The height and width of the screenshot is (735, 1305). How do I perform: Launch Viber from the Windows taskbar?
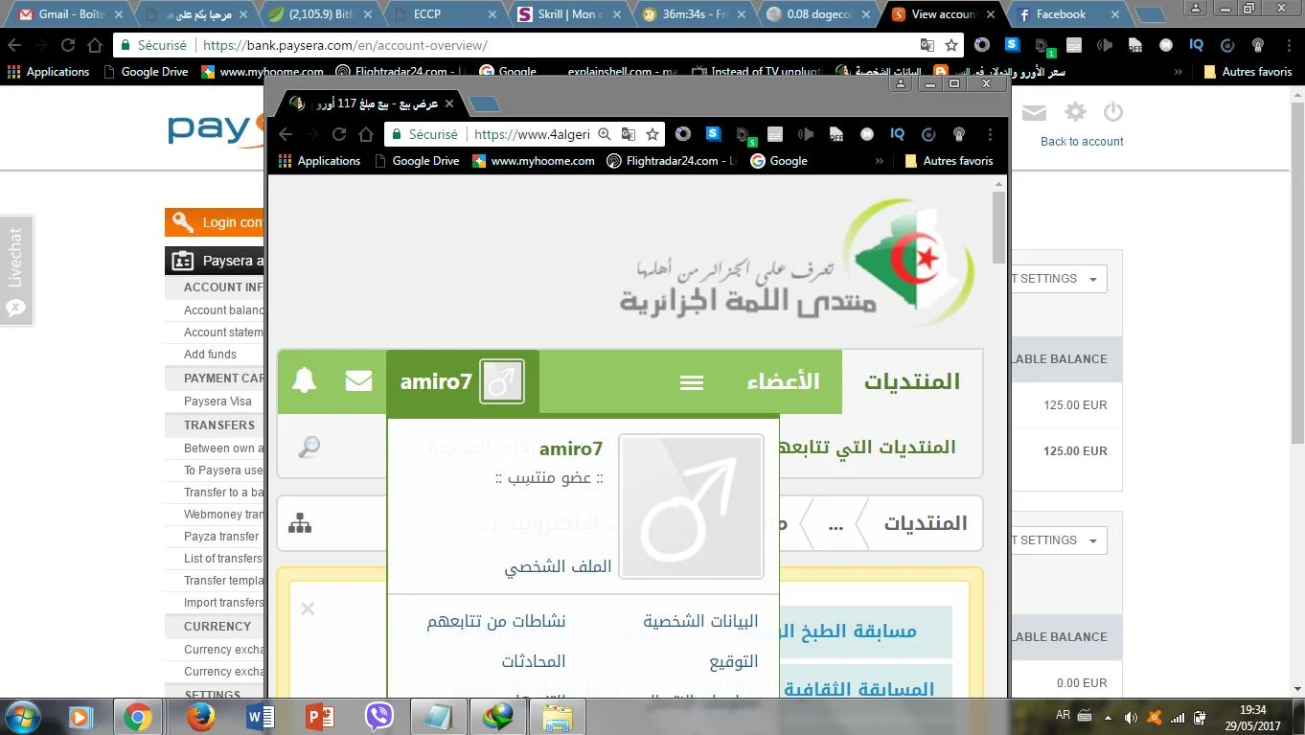pyautogui.click(x=379, y=716)
